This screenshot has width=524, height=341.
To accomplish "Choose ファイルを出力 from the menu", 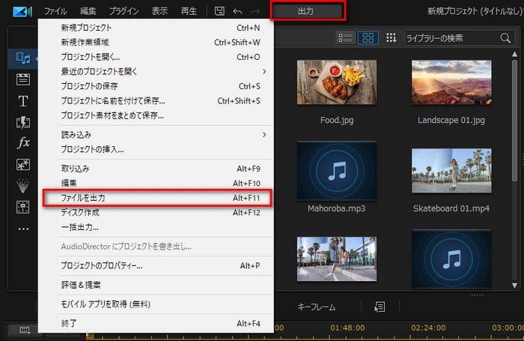I will tap(155, 198).
